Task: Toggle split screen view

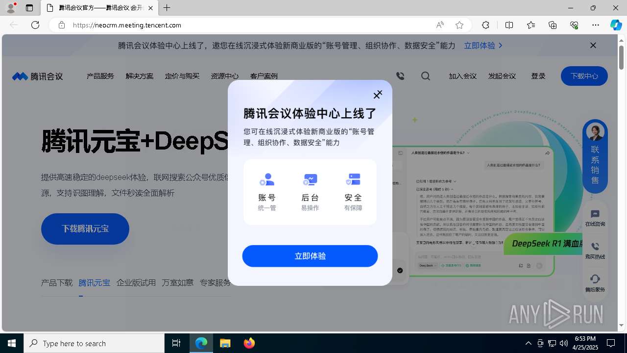Action: [x=509, y=25]
